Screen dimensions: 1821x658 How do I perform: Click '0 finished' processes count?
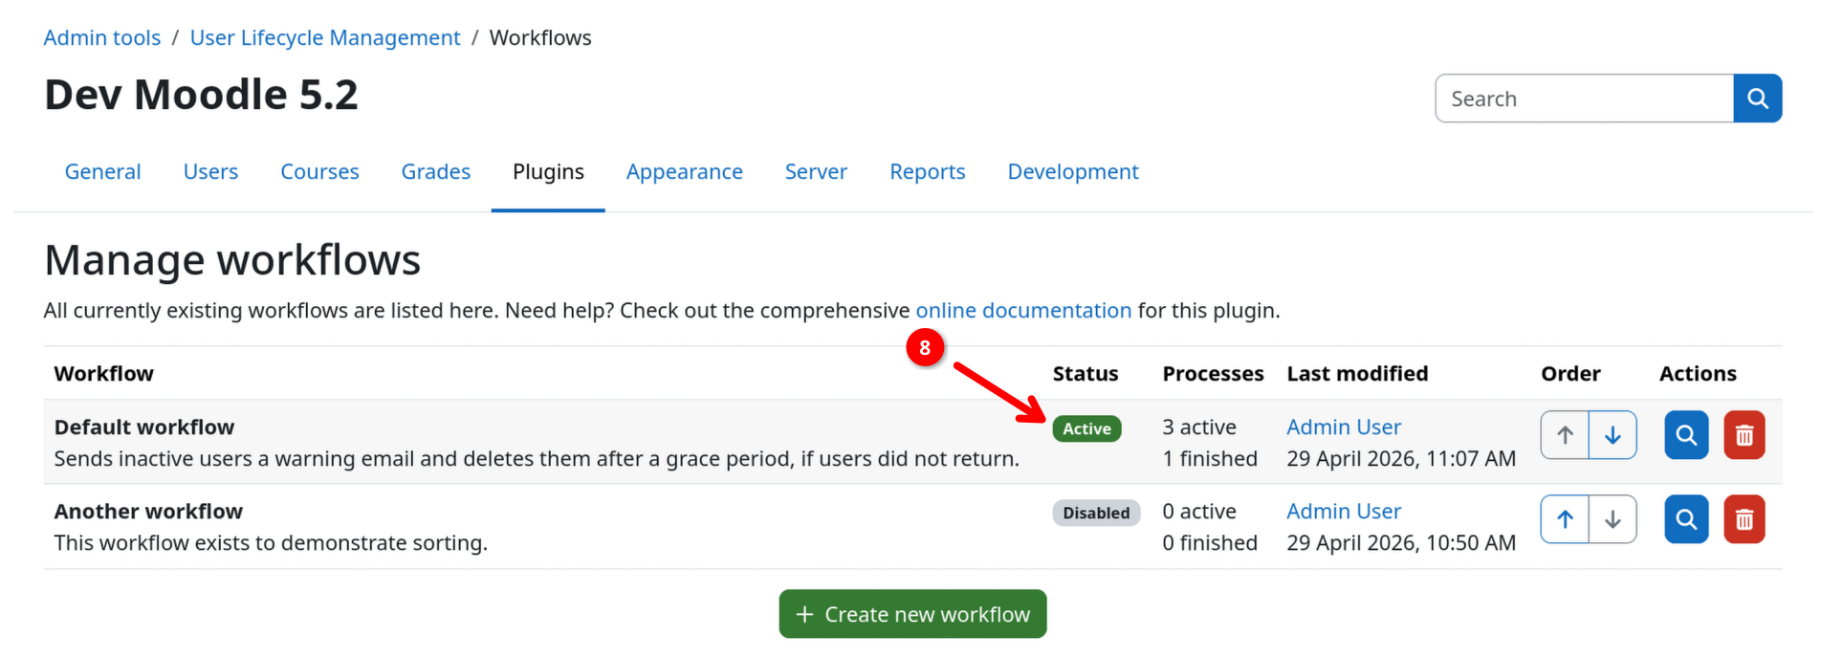tap(1210, 543)
